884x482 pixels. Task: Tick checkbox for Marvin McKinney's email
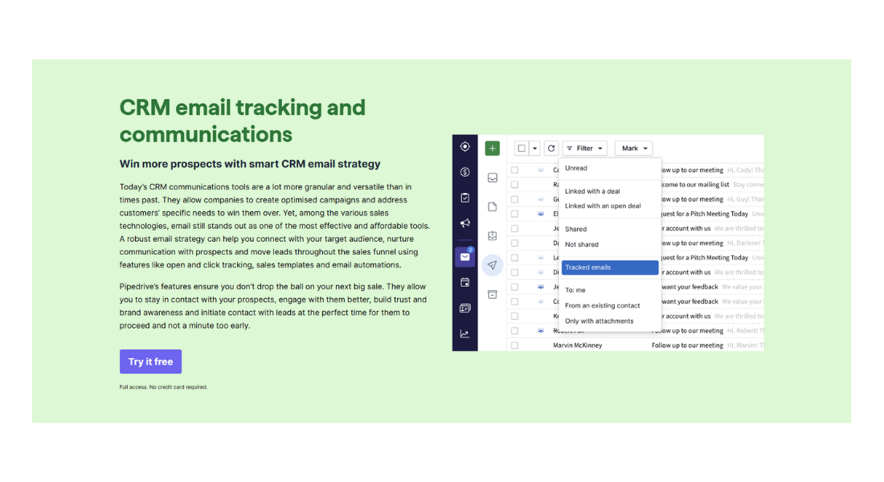[x=514, y=345]
